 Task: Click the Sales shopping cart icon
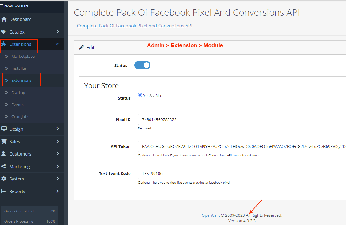(x=4, y=141)
